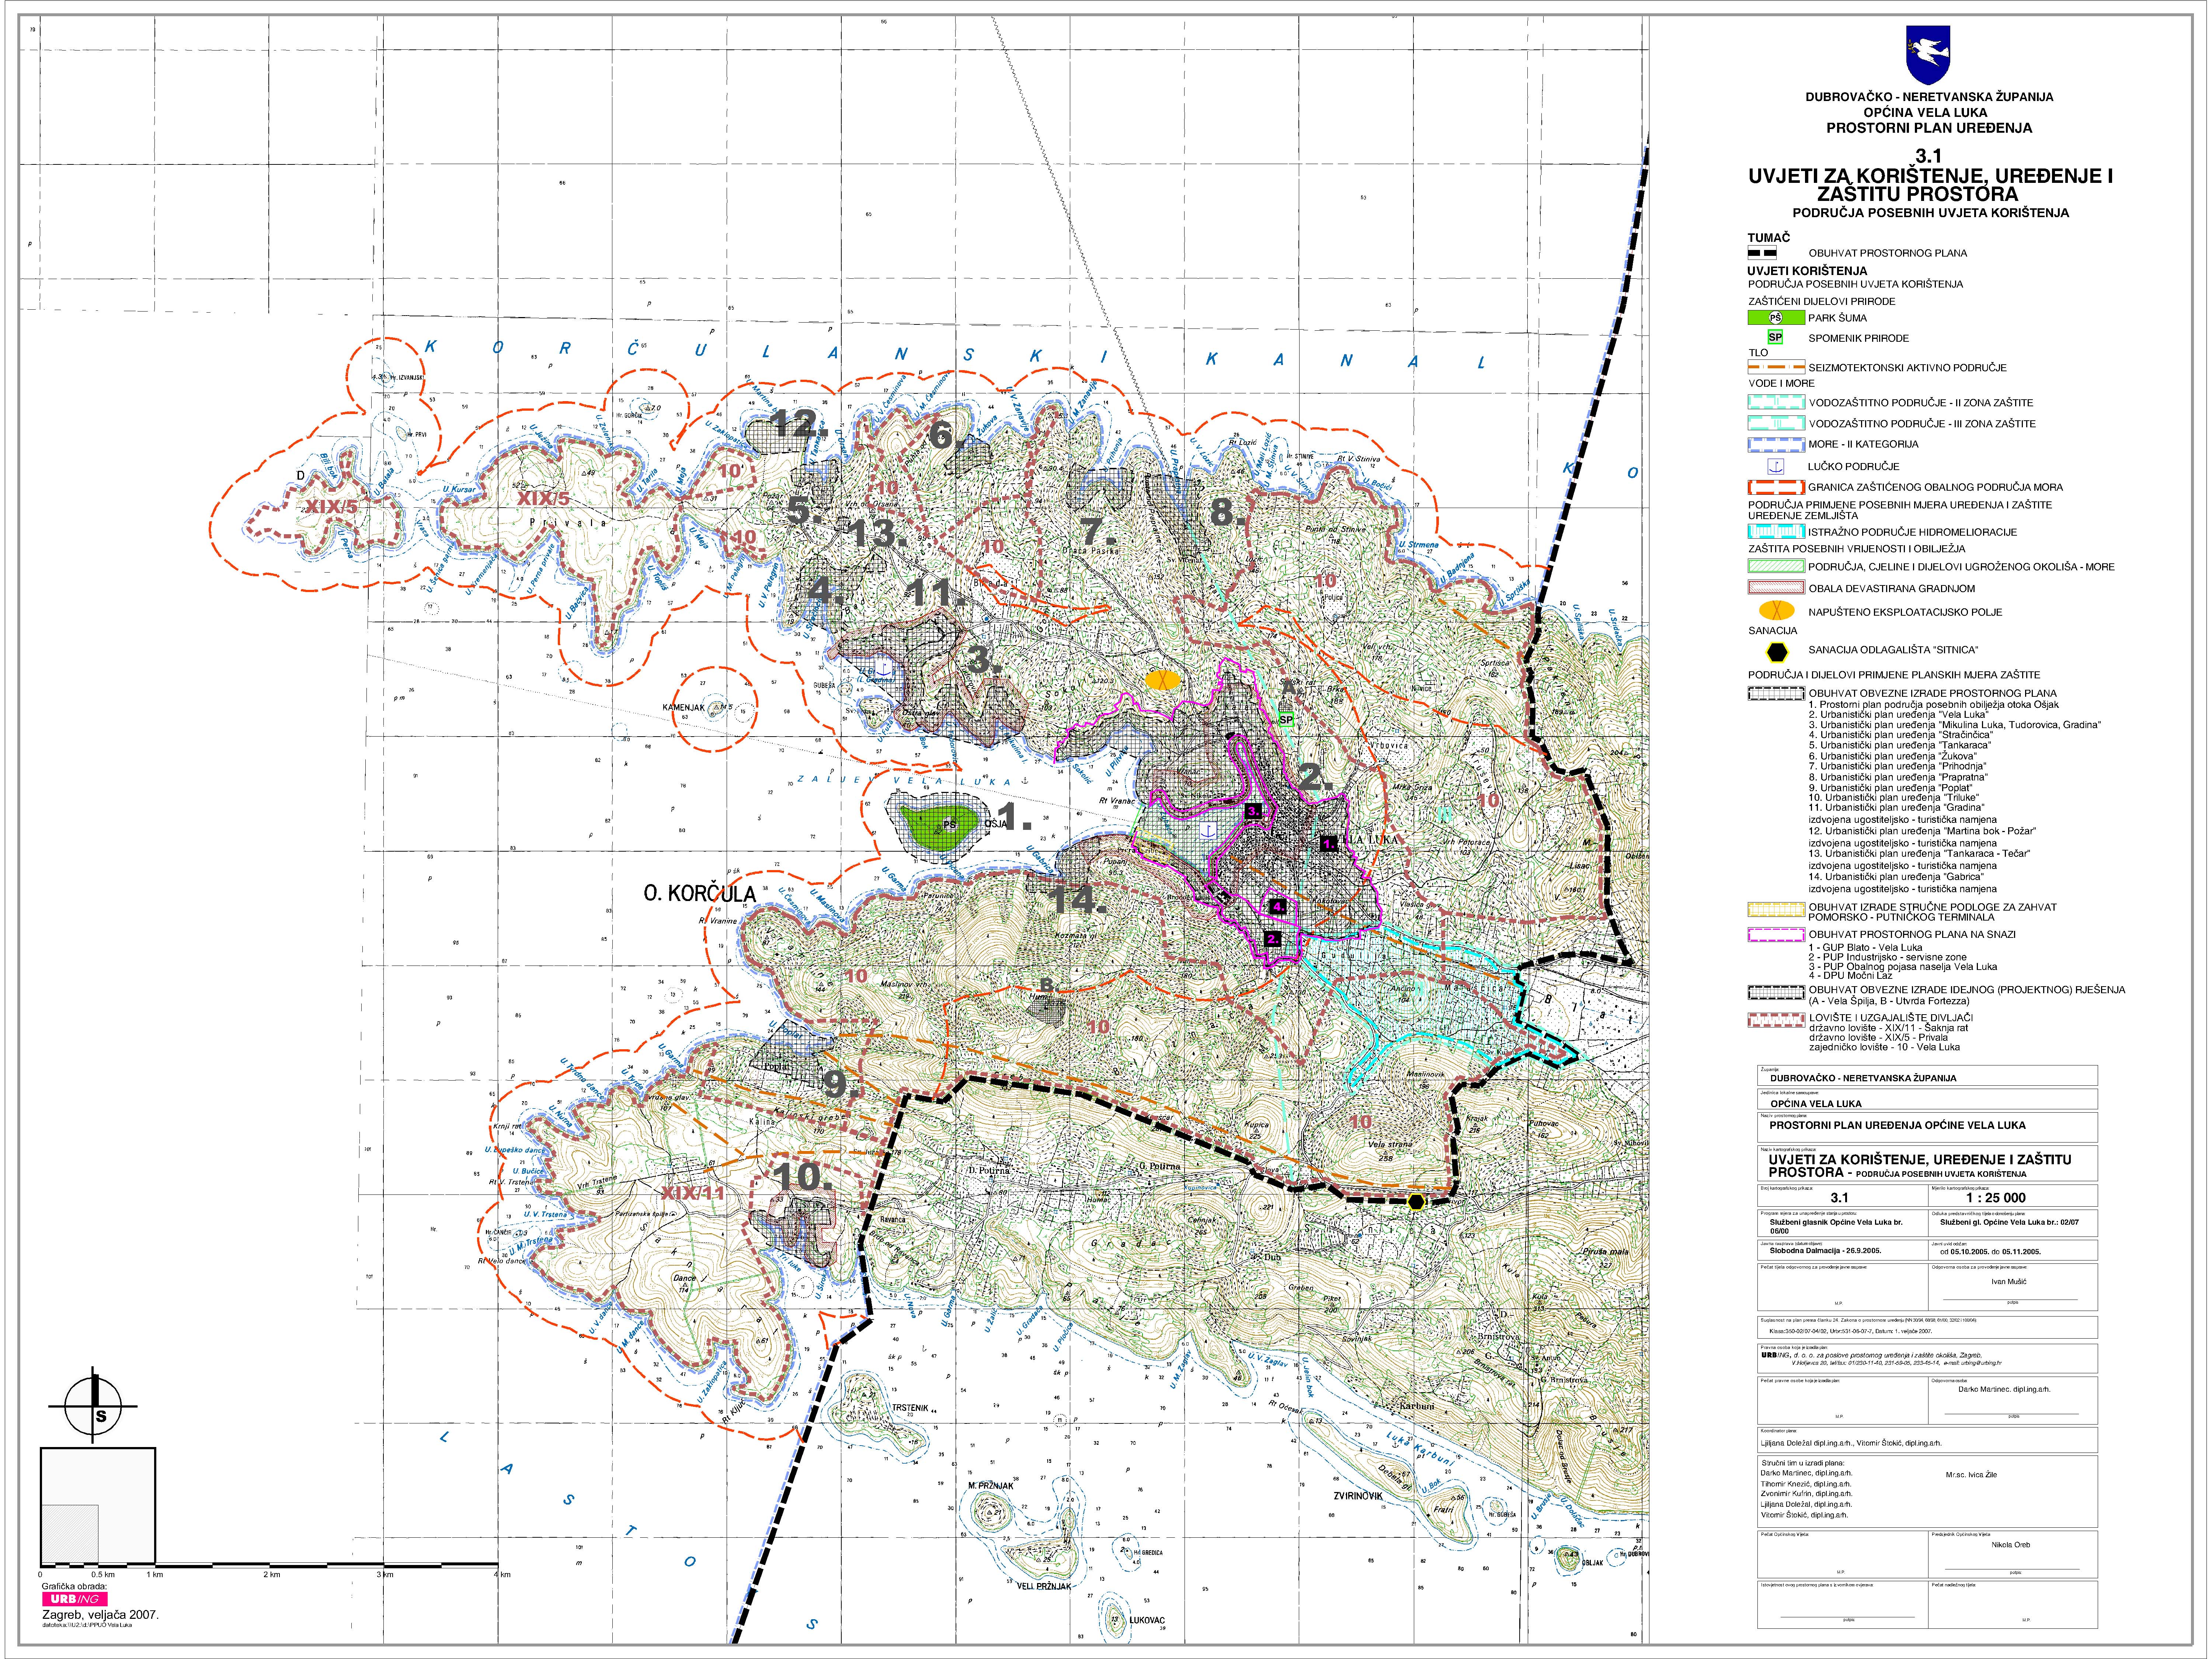Click the XIX/11 hunting ground label
Screen dimensions: 2212x1659
[x=692, y=1193]
